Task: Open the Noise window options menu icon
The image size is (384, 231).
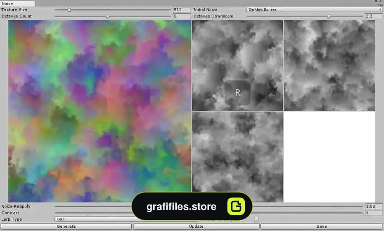Action: point(381,5)
